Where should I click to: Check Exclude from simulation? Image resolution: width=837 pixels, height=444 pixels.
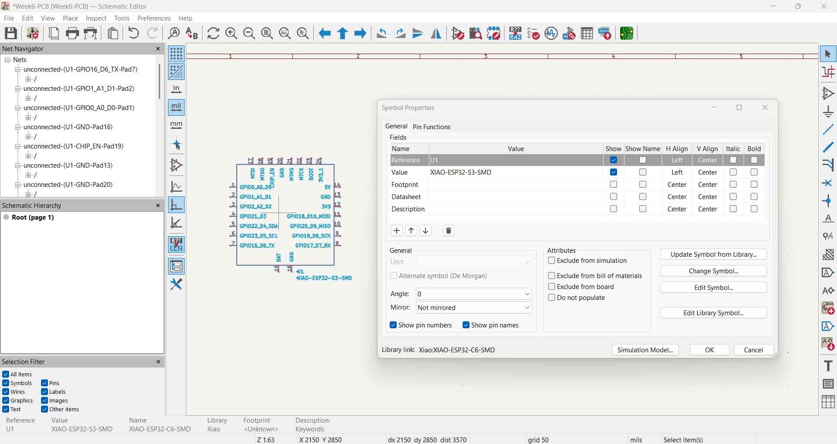pos(552,261)
